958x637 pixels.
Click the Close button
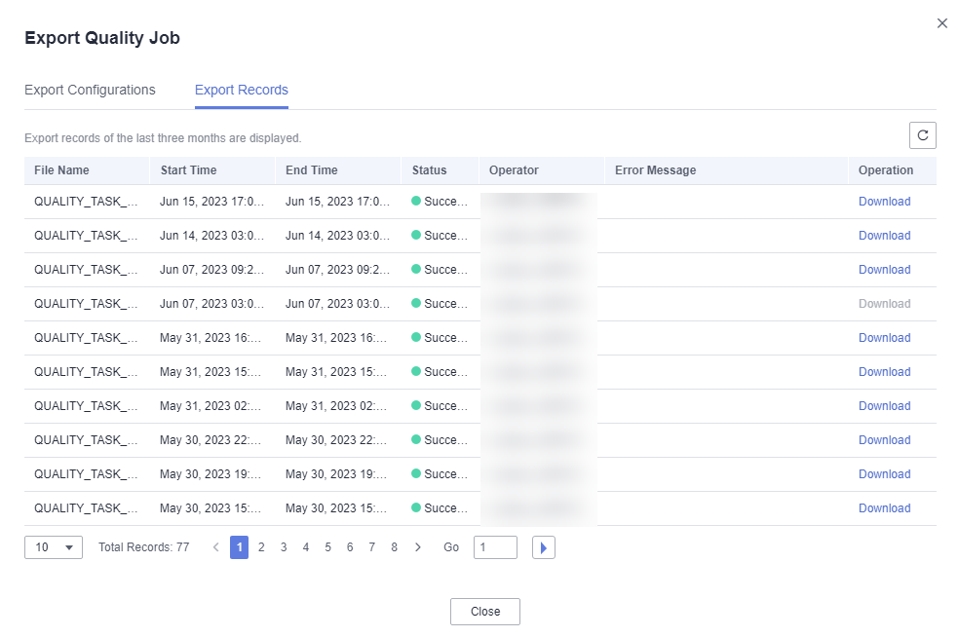485,612
